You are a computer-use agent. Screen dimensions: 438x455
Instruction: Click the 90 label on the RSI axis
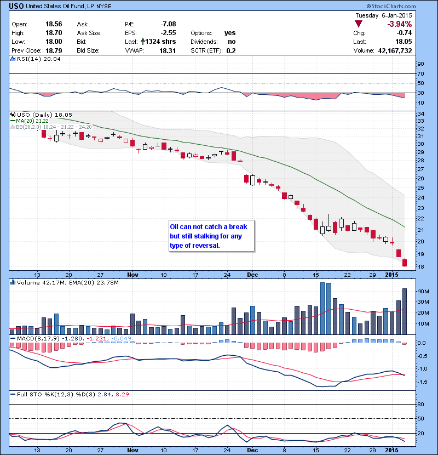420,64
